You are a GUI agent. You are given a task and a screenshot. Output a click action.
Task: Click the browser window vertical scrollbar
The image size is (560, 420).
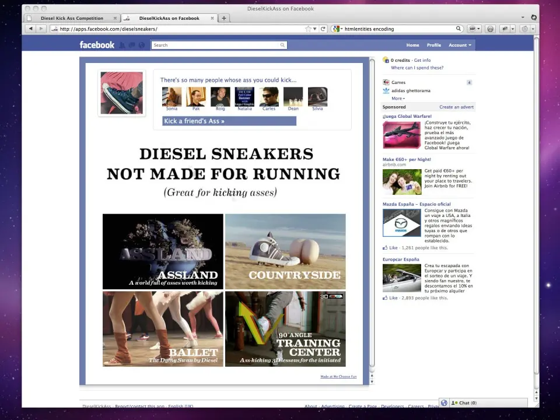(x=536, y=207)
